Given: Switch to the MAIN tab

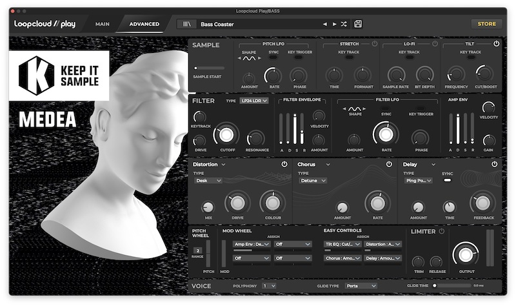Looking at the screenshot, I should click(102, 24).
